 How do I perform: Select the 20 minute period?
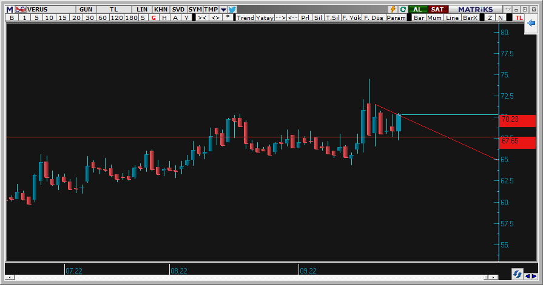click(x=76, y=18)
